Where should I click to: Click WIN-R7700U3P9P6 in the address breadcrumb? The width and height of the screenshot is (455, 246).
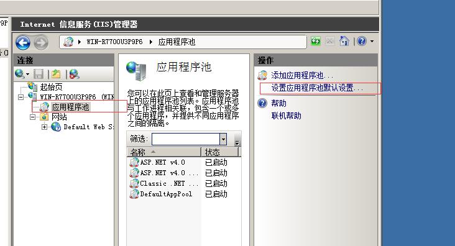pyautogui.click(x=114, y=42)
